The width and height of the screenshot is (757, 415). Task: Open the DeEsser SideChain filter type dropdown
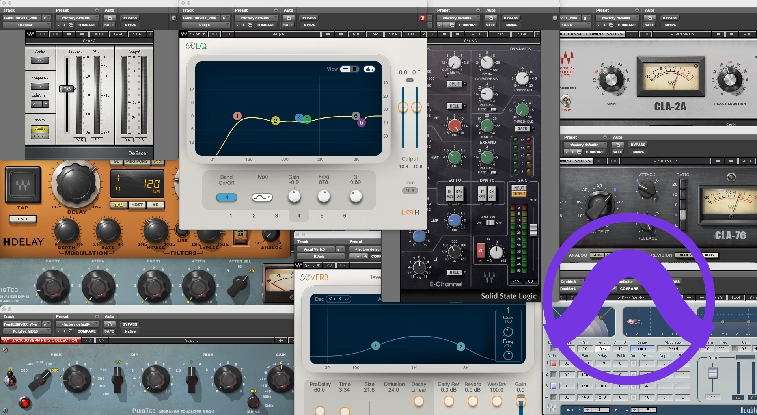coord(40,104)
